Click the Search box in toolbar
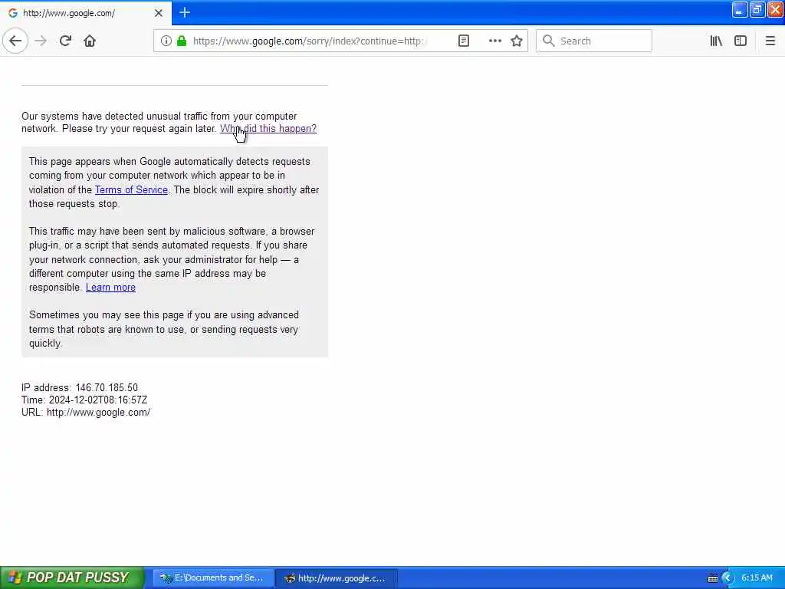The image size is (785, 589). tap(594, 41)
